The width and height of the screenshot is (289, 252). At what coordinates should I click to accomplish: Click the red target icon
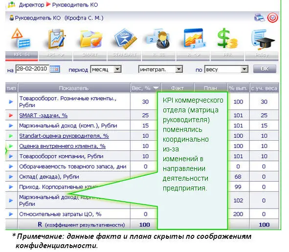point(272,18)
